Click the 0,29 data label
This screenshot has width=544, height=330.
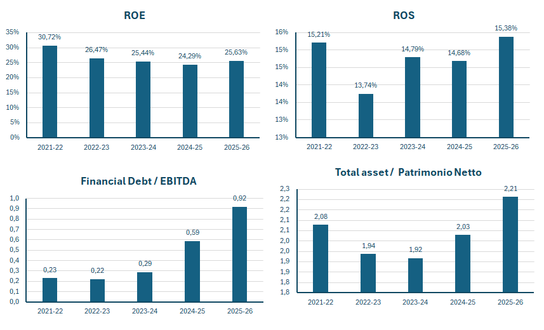click(145, 264)
